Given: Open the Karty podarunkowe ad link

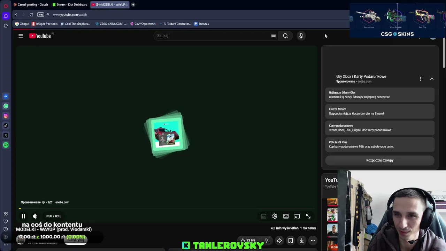Looking at the screenshot, I should 380,128.
